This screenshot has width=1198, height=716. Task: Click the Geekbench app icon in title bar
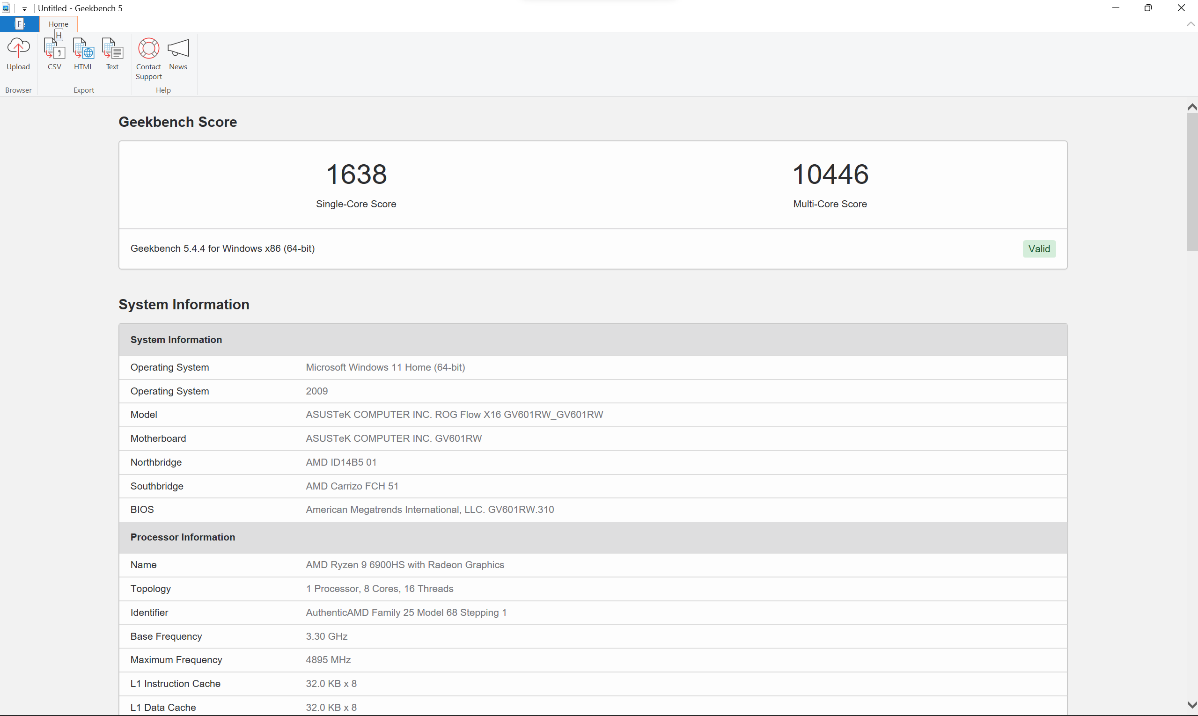click(6, 7)
